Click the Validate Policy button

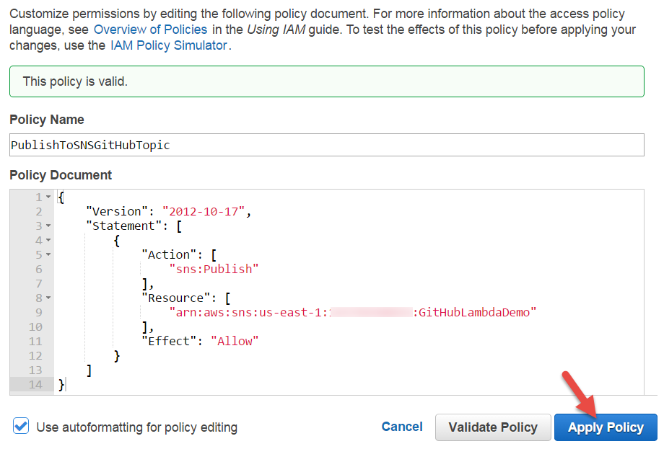pos(493,427)
